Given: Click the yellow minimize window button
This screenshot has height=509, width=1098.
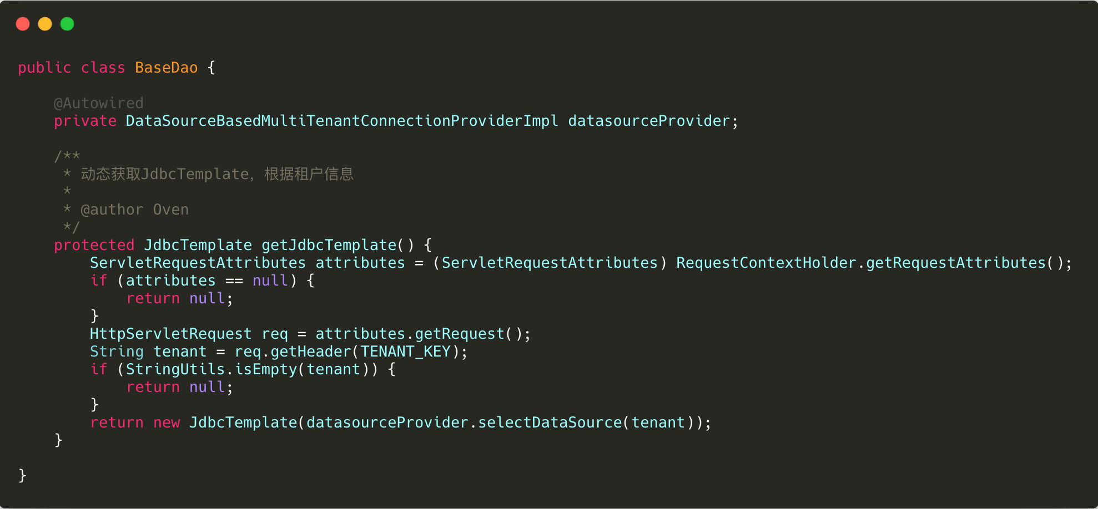Looking at the screenshot, I should pyautogui.click(x=45, y=24).
